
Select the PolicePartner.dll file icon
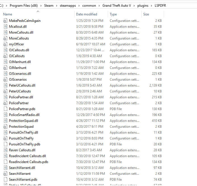pos(5,97)
